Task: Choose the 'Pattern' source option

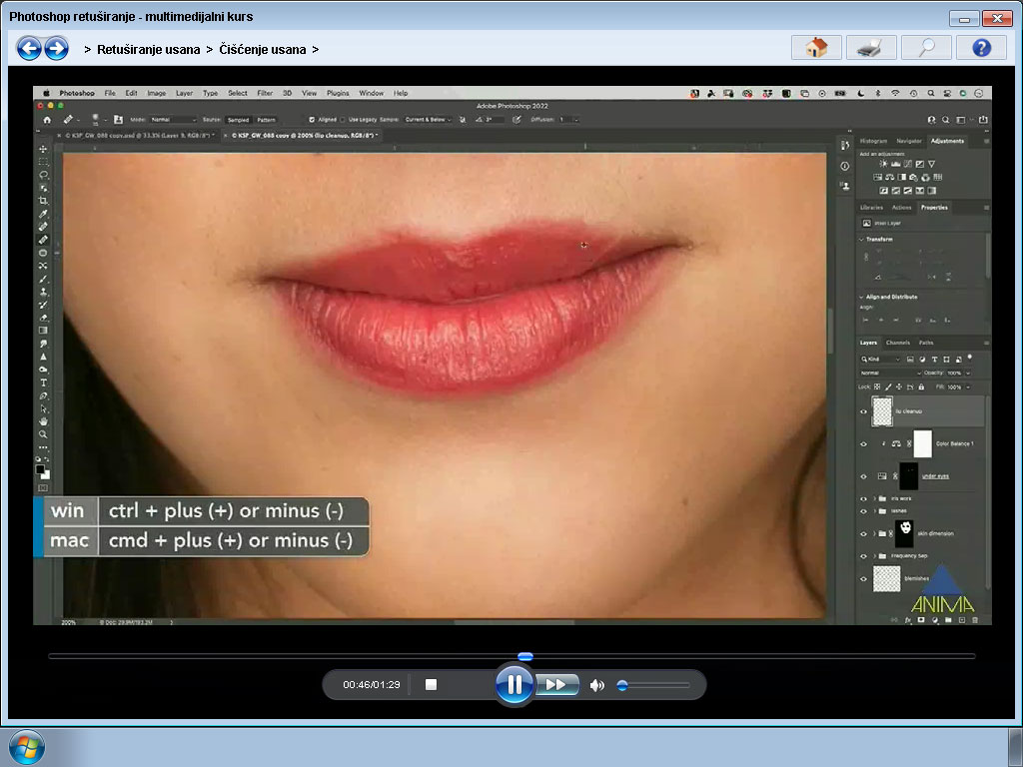Action: (x=266, y=120)
